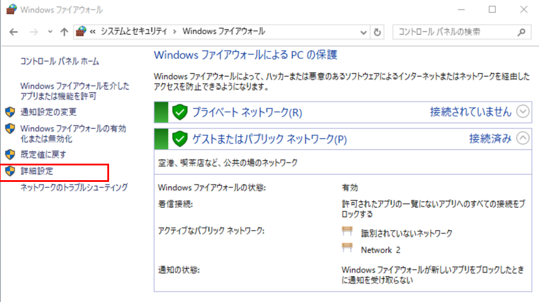Screen dimensions: 549x302
Task: Expand the プライベート ネットワーク section chevron
Action: [x=522, y=111]
